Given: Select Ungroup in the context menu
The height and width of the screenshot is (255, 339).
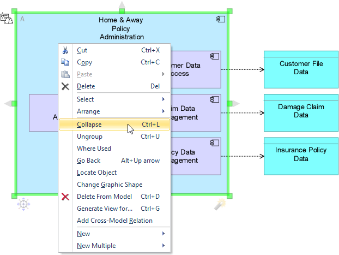Looking at the screenshot, I should pyautogui.click(x=89, y=137).
